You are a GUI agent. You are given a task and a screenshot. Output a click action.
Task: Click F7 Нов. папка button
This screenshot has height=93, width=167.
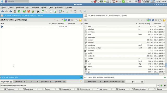pos(102,89)
